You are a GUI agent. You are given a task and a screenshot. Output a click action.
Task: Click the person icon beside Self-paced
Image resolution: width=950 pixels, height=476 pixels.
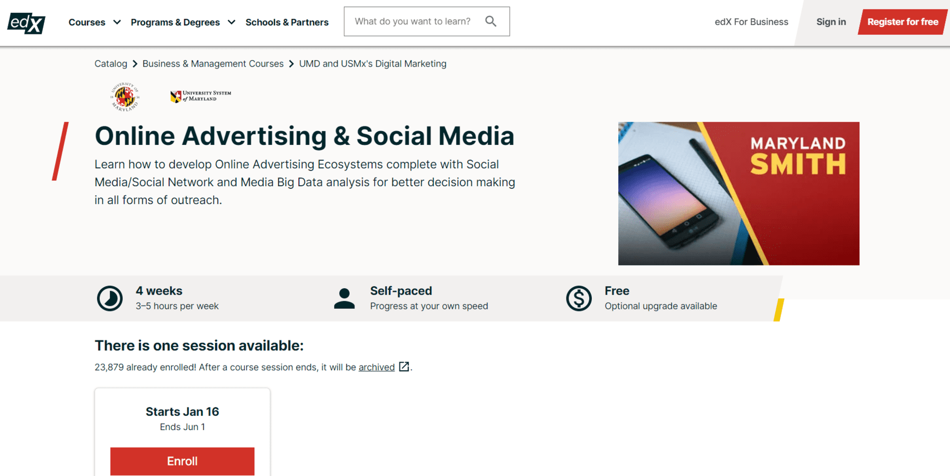pyautogui.click(x=344, y=298)
